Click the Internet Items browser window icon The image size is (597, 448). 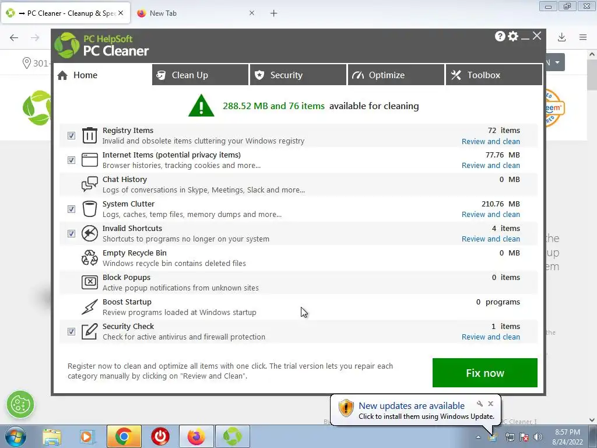pyautogui.click(x=89, y=160)
